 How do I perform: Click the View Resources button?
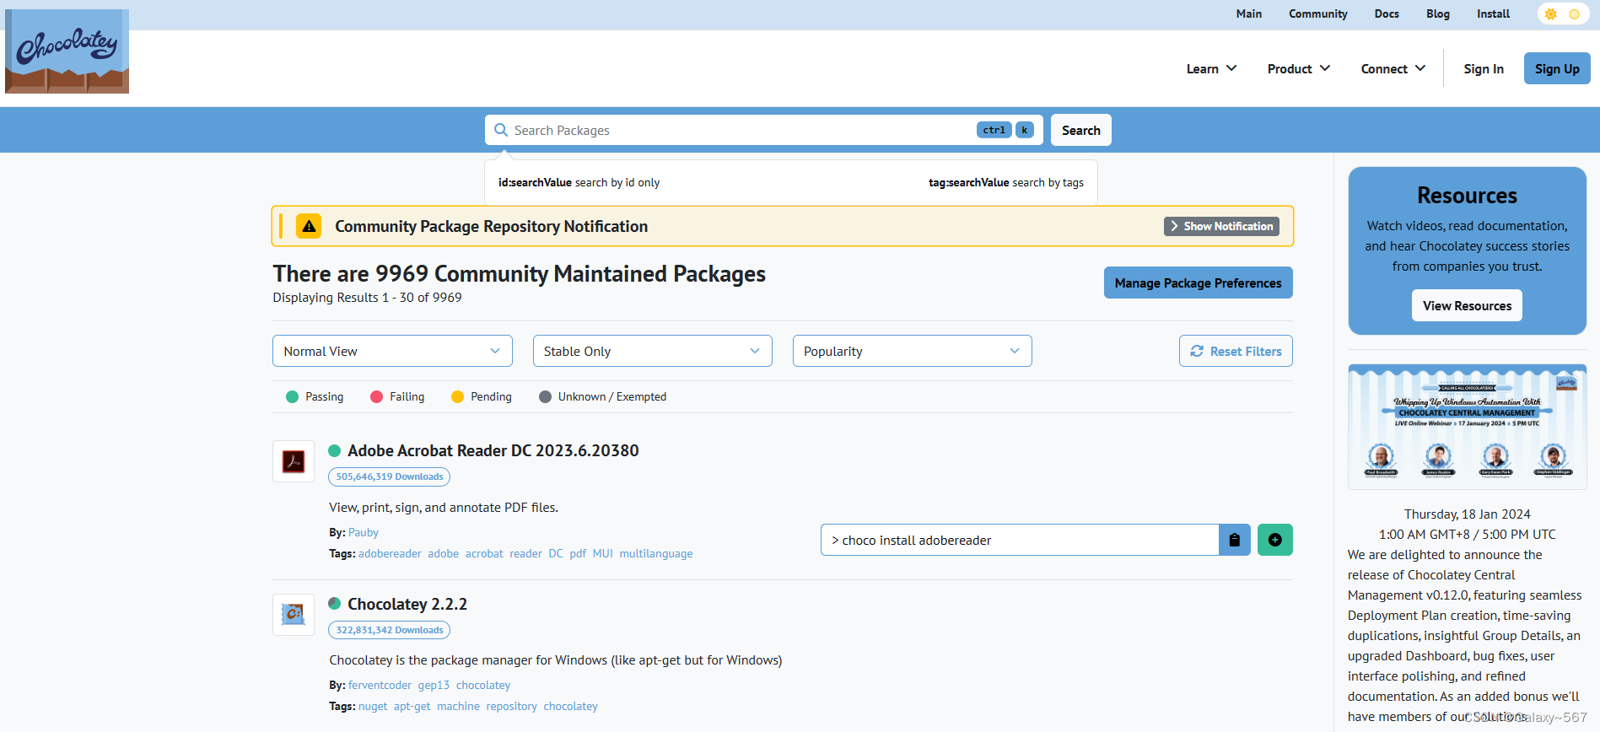[x=1468, y=305]
